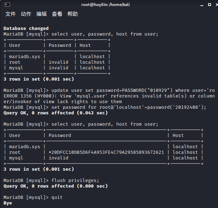The height and width of the screenshot is (208, 218).
Task: Click the root password hash value
Action: click(106, 152)
